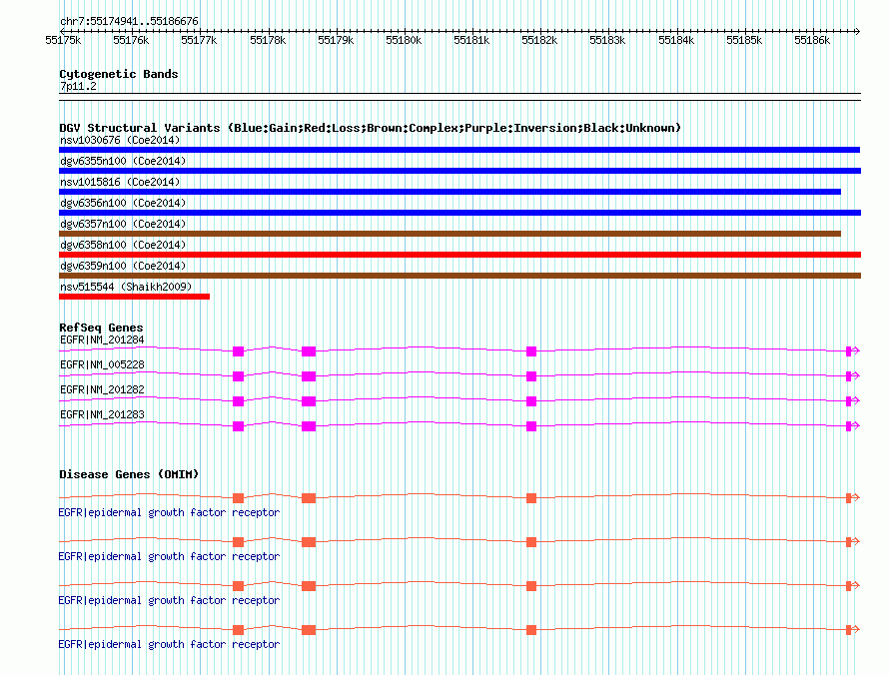This screenshot has width=889, height=675.
Task: Click the 55179k ruler label
Action: [336, 41]
